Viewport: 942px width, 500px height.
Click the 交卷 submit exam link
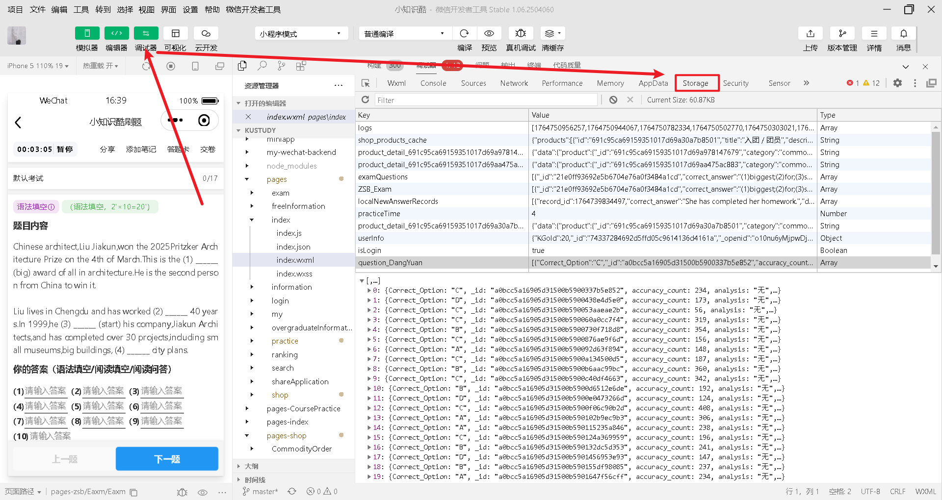pyautogui.click(x=208, y=150)
